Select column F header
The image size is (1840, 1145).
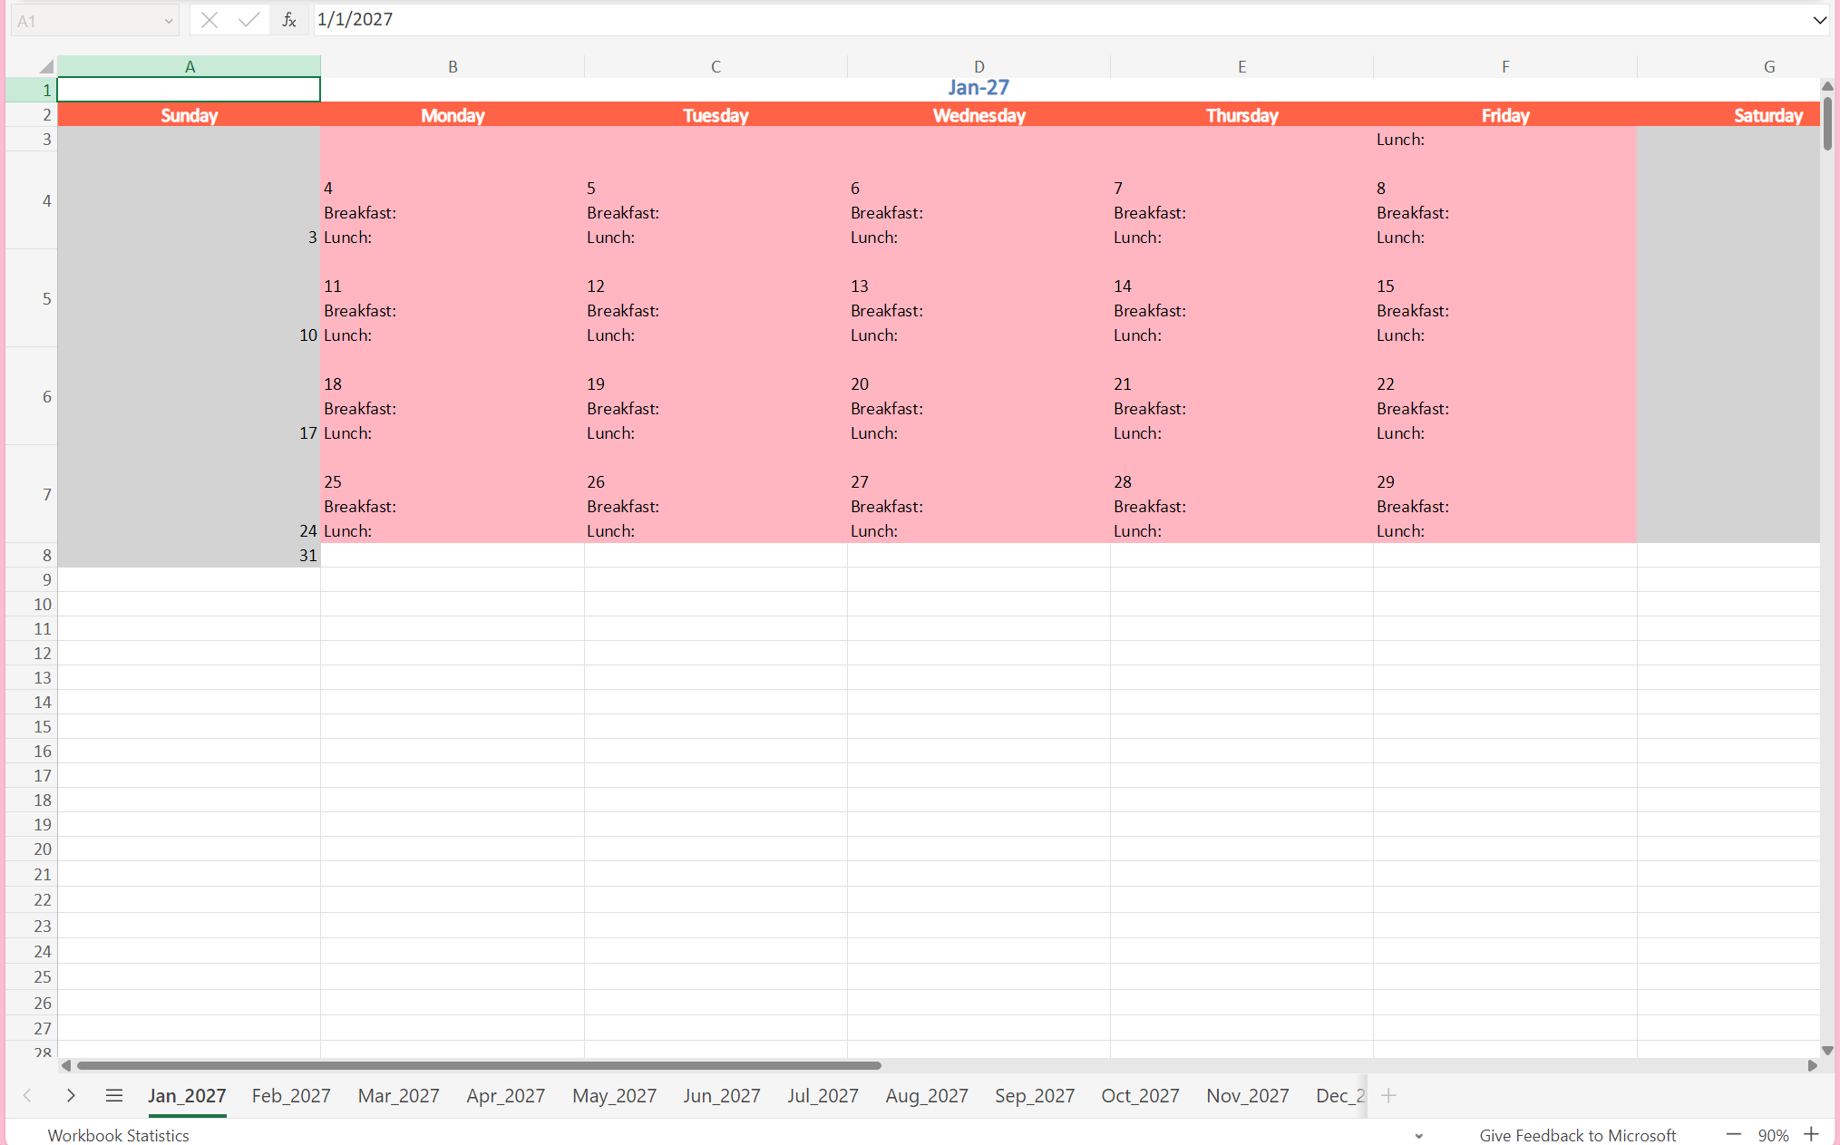pyautogui.click(x=1504, y=65)
